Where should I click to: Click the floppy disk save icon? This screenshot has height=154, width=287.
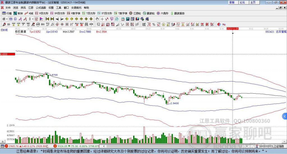coord(137,19)
